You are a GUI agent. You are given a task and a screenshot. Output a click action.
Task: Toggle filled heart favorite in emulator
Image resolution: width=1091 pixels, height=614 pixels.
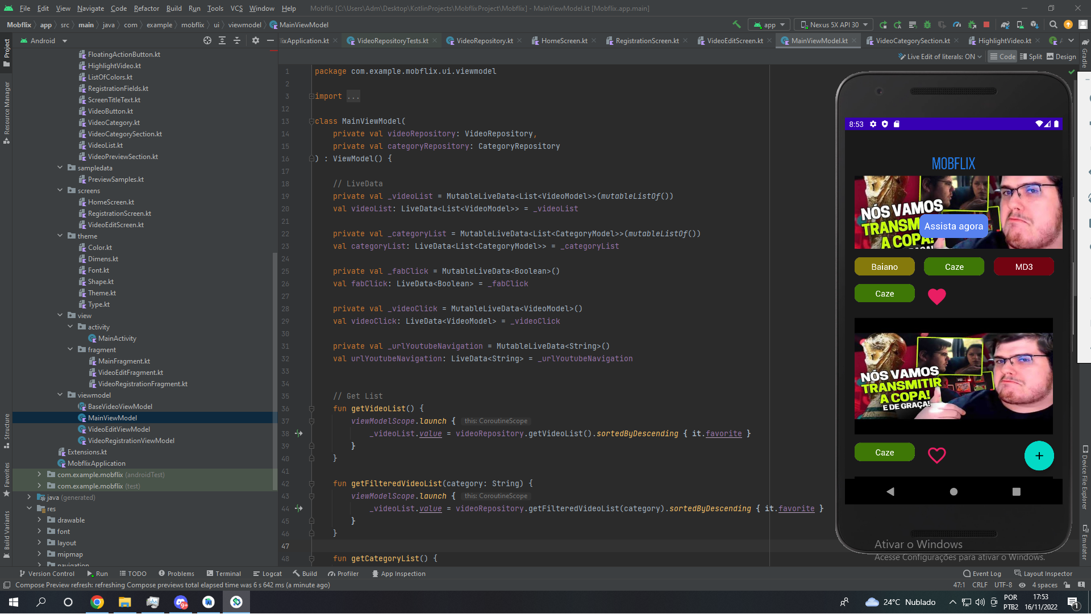click(936, 296)
